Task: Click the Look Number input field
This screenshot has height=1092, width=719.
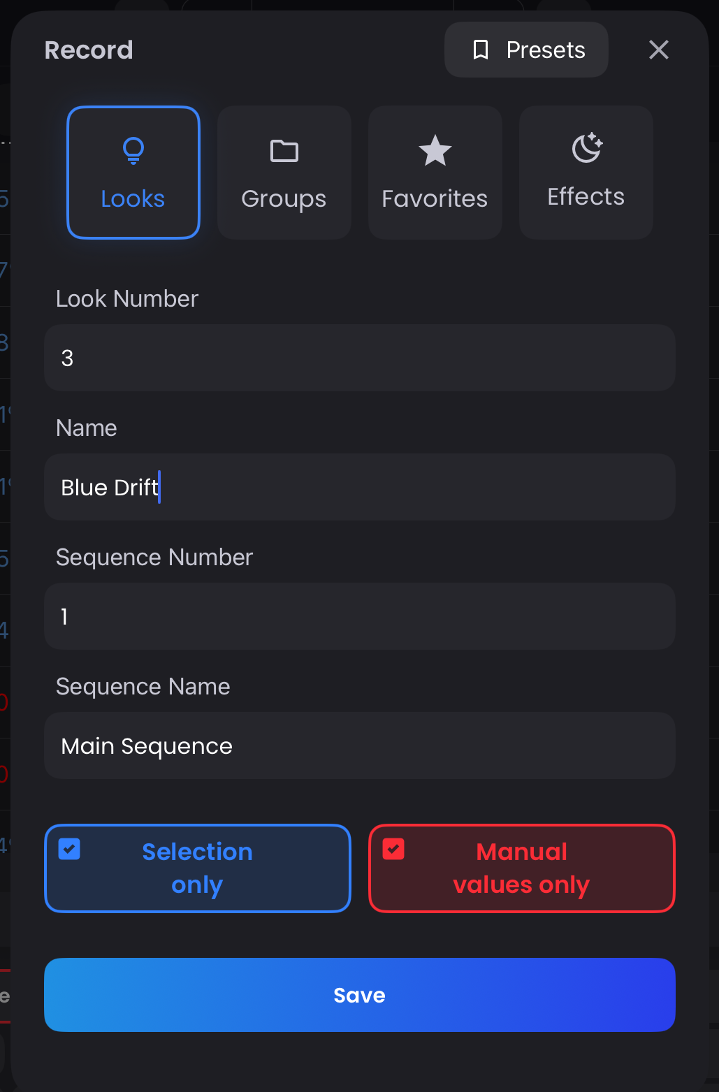Action: tap(359, 358)
